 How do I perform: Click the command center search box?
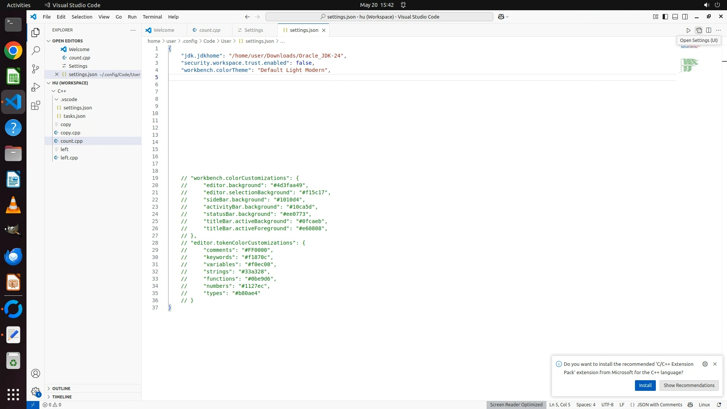tap(379, 17)
